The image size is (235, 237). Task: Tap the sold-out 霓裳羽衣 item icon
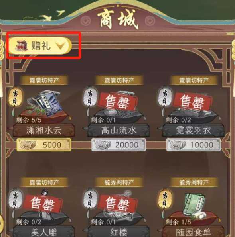point(194,106)
